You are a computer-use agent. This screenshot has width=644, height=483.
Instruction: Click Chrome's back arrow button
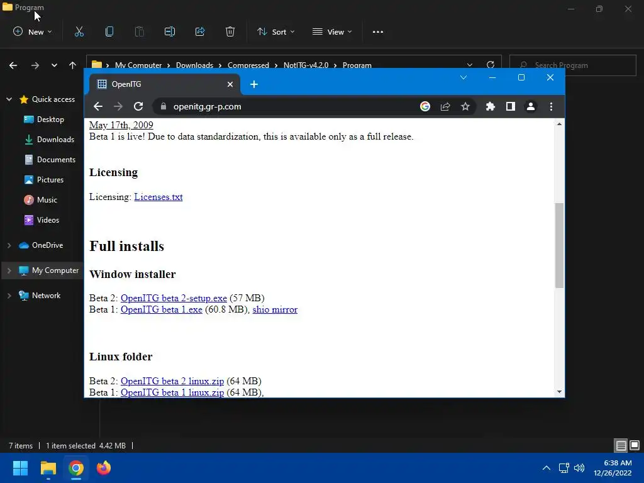click(x=97, y=106)
